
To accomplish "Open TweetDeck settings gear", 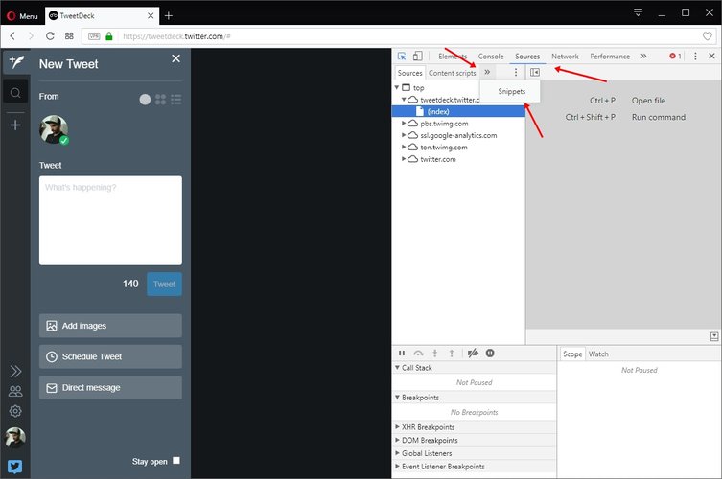I will [x=15, y=411].
